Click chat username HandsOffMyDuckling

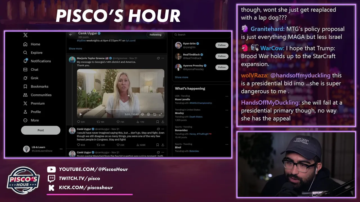(270, 103)
